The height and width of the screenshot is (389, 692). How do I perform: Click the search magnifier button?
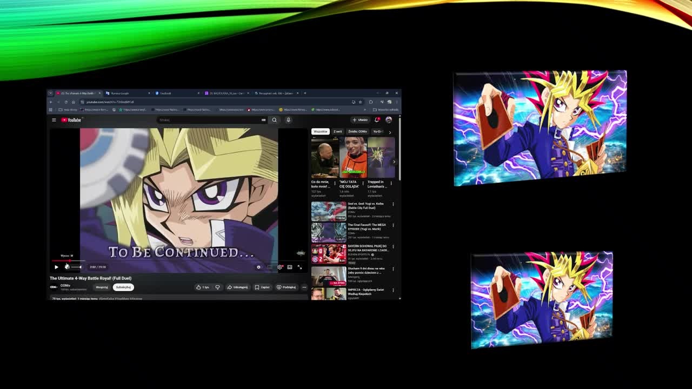pyautogui.click(x=274, y=120)
